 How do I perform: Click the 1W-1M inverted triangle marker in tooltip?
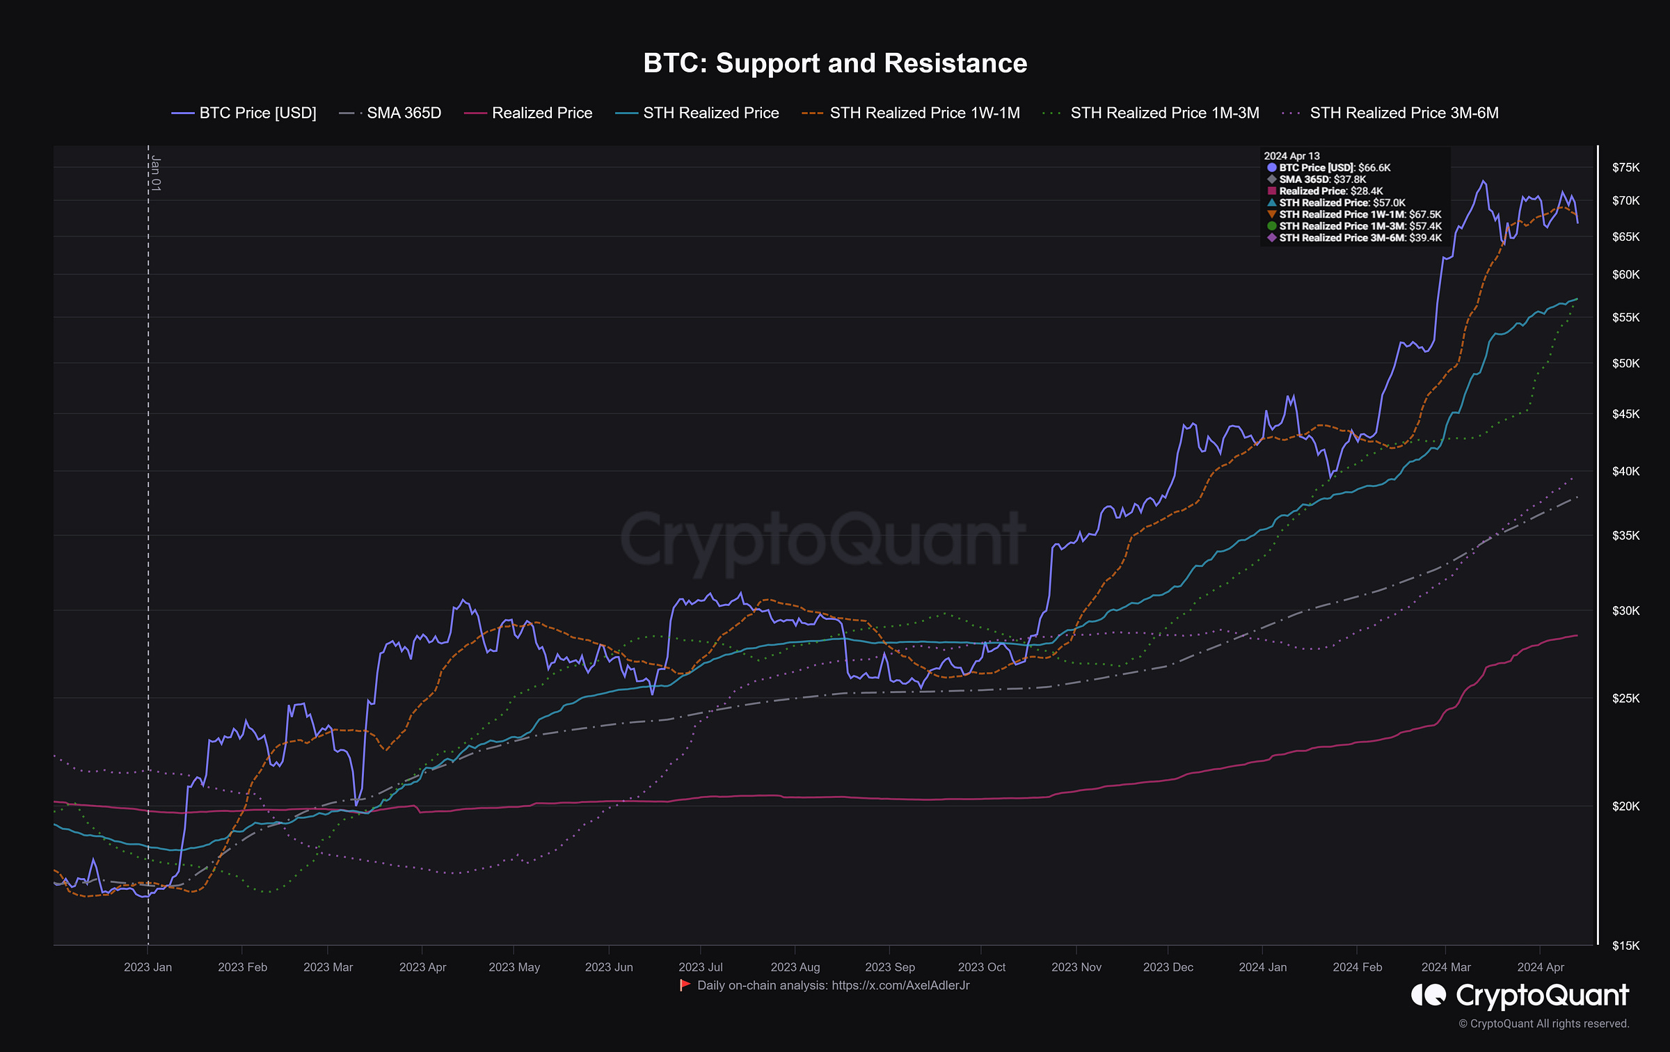click(x=1271, y=214)
